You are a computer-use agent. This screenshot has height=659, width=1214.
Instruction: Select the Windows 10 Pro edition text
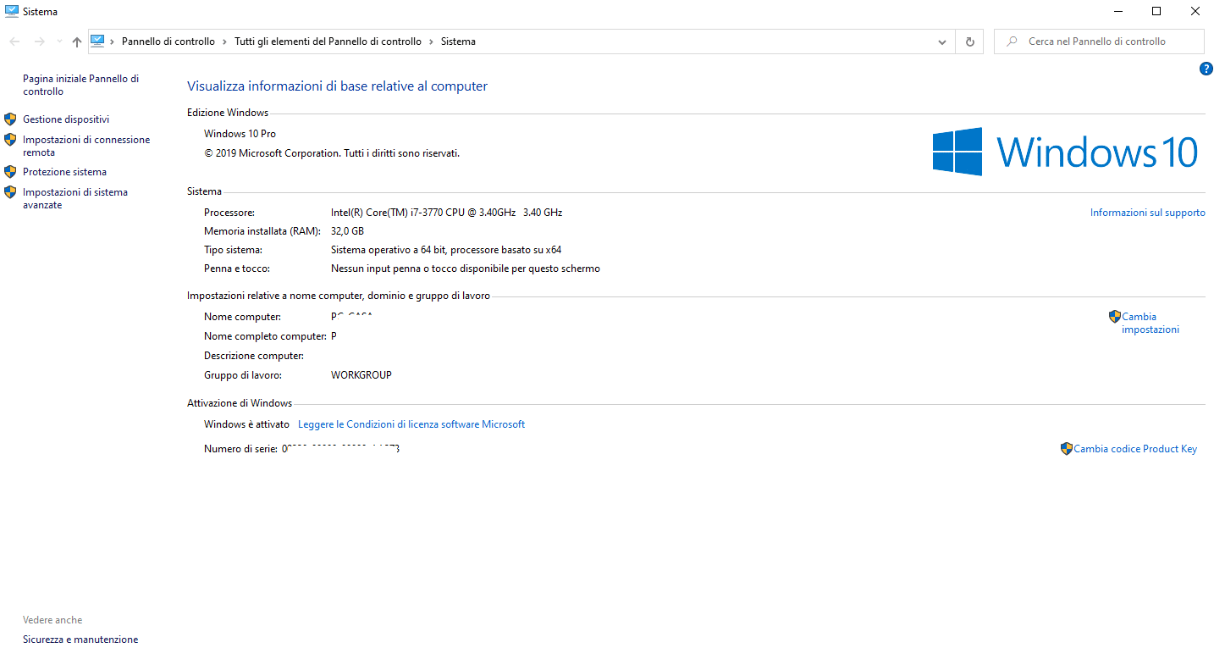pyautogui.click(x=240, y=134)
